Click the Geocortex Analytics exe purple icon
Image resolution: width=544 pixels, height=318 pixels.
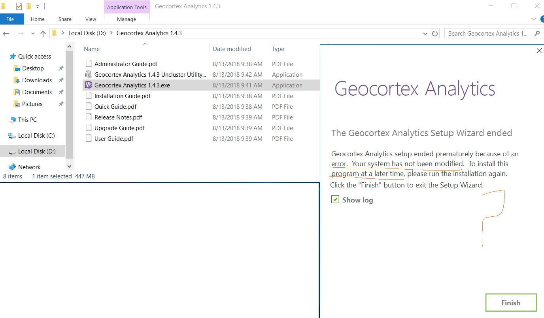pos(88,85)
